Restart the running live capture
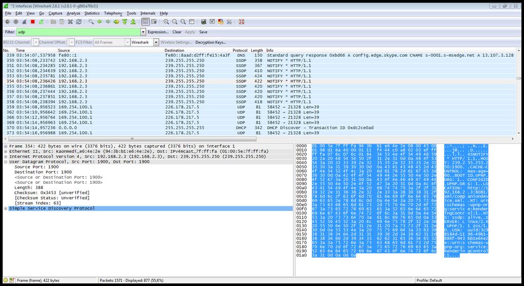Viewport: 524px width, 286px height. pos(41,21)
